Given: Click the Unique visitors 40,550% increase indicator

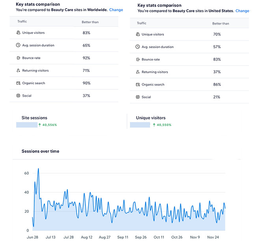Looking at the screenshot, I should (x=162, y=125).
